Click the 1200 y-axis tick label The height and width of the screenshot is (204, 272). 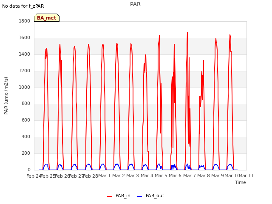(x=25, y=71)
